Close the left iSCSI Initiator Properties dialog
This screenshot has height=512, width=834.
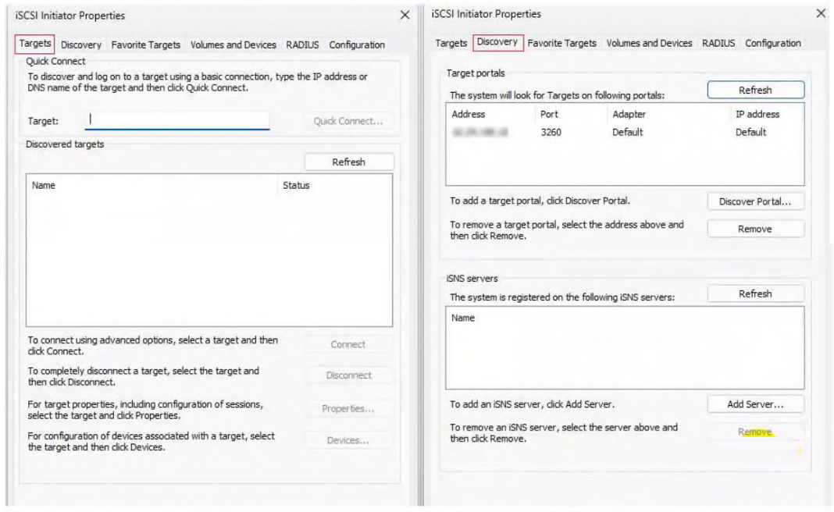coord(405,16)
